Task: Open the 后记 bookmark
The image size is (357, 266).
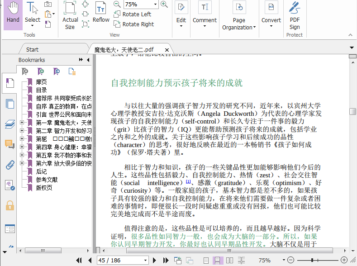Action: pyautogui.click(x=42, y=171)
